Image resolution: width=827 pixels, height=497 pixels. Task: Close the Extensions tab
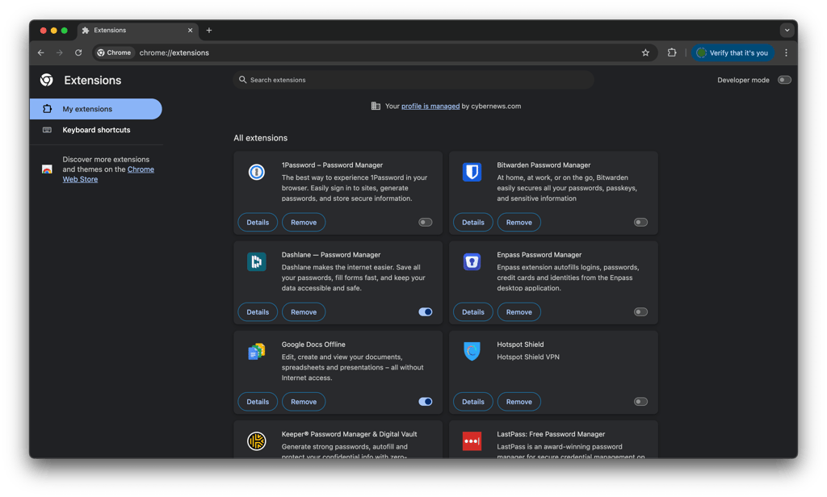[191, 31]
